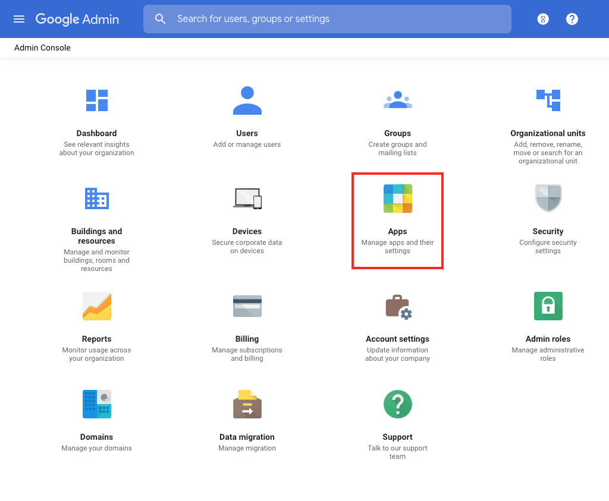Click 'Manage your domains' text
The width and height of the screenshot is (609, 501).
point(97,448)
